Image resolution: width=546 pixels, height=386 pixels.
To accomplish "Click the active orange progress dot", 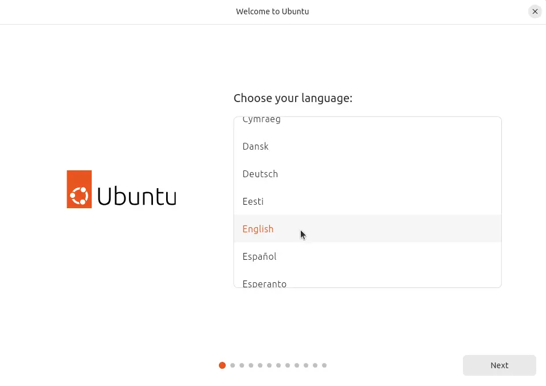I will (222, 365).
